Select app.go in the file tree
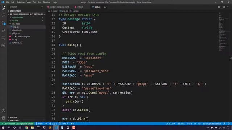232x130 pixels. coord(26,27)
